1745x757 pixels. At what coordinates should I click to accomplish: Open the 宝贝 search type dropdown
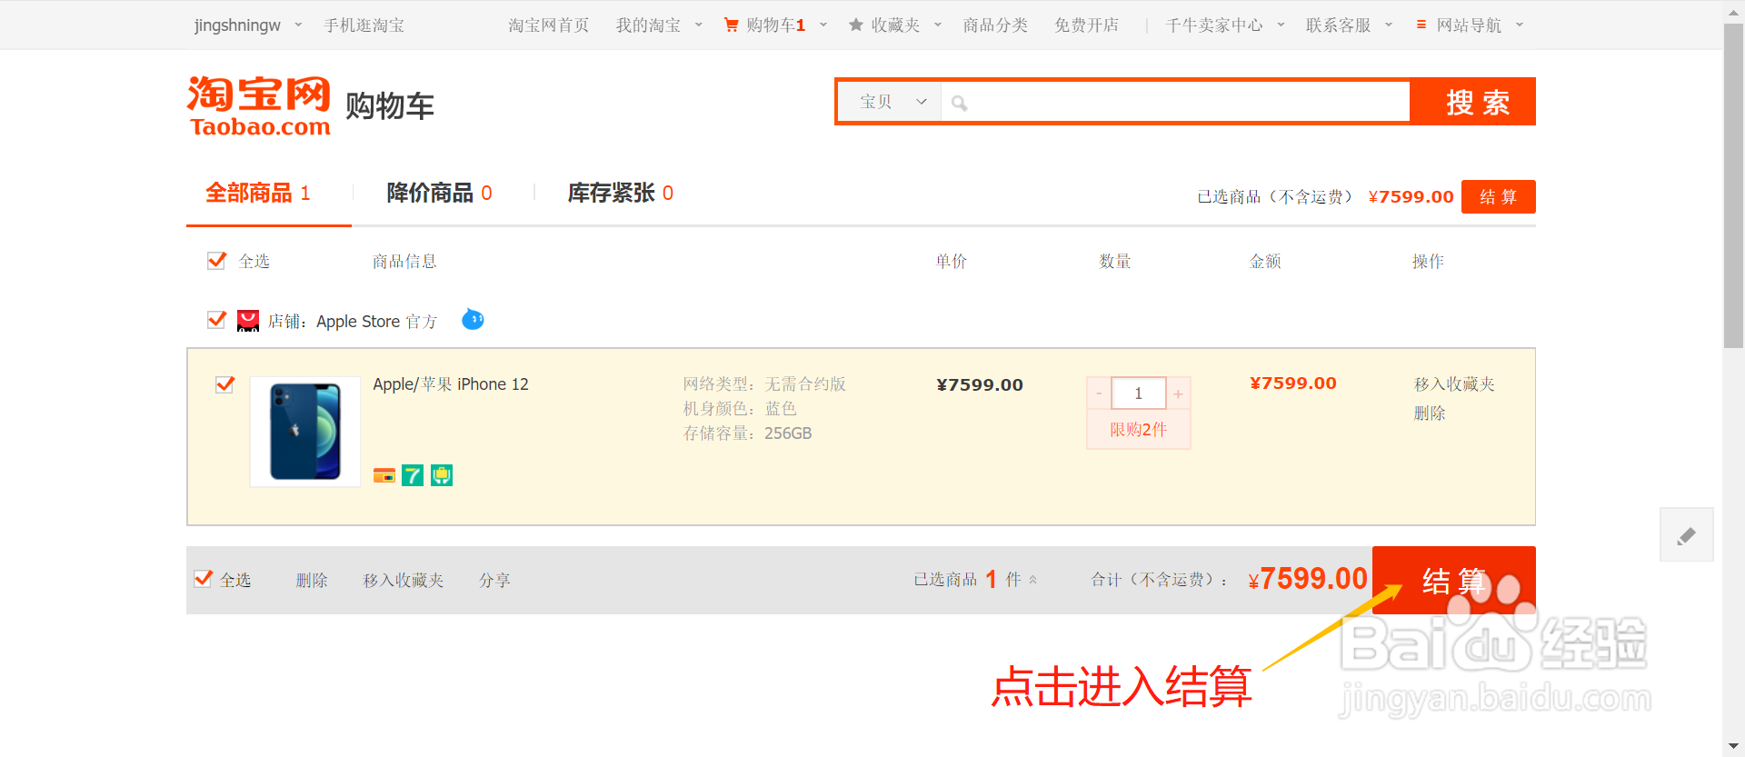tap(890, 102)
